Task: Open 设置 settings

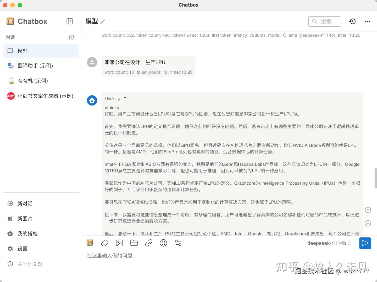Action: tap(41, 249)
